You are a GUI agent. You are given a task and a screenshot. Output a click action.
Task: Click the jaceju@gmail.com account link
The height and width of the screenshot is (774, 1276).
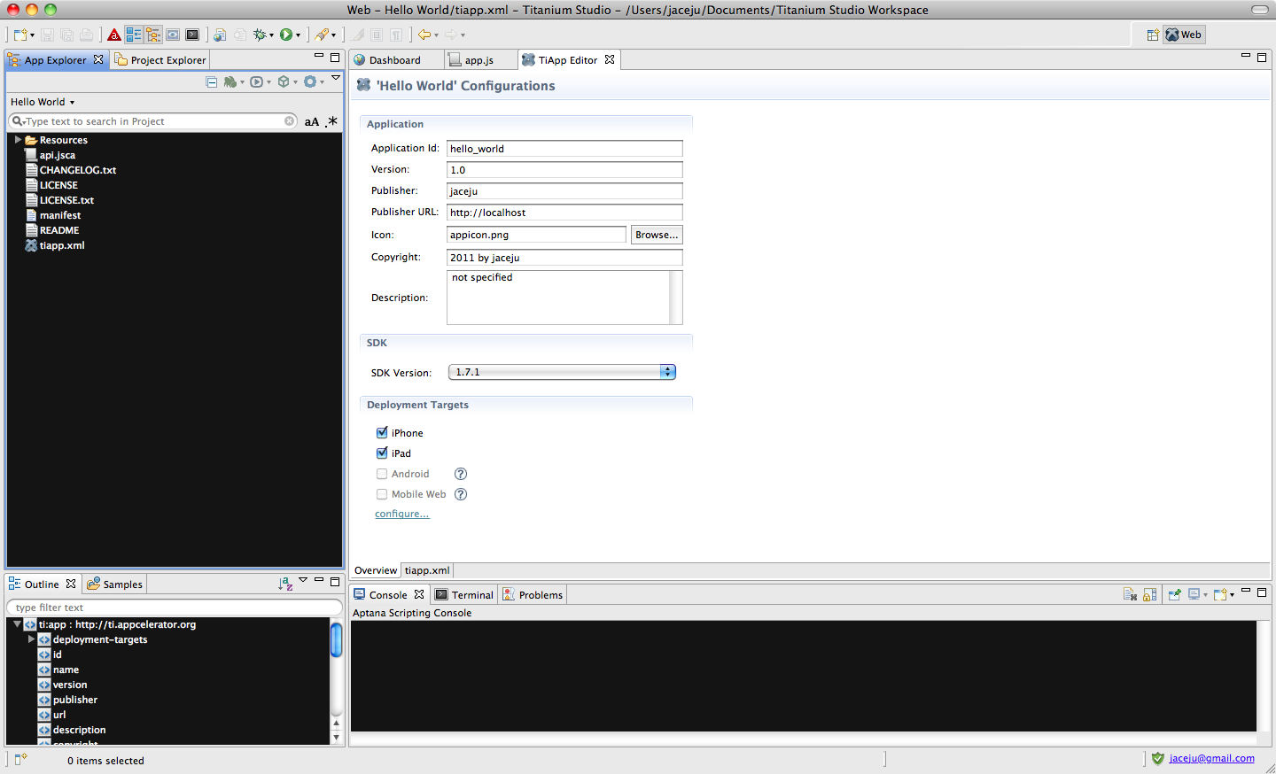click(x=1211, y=758)
